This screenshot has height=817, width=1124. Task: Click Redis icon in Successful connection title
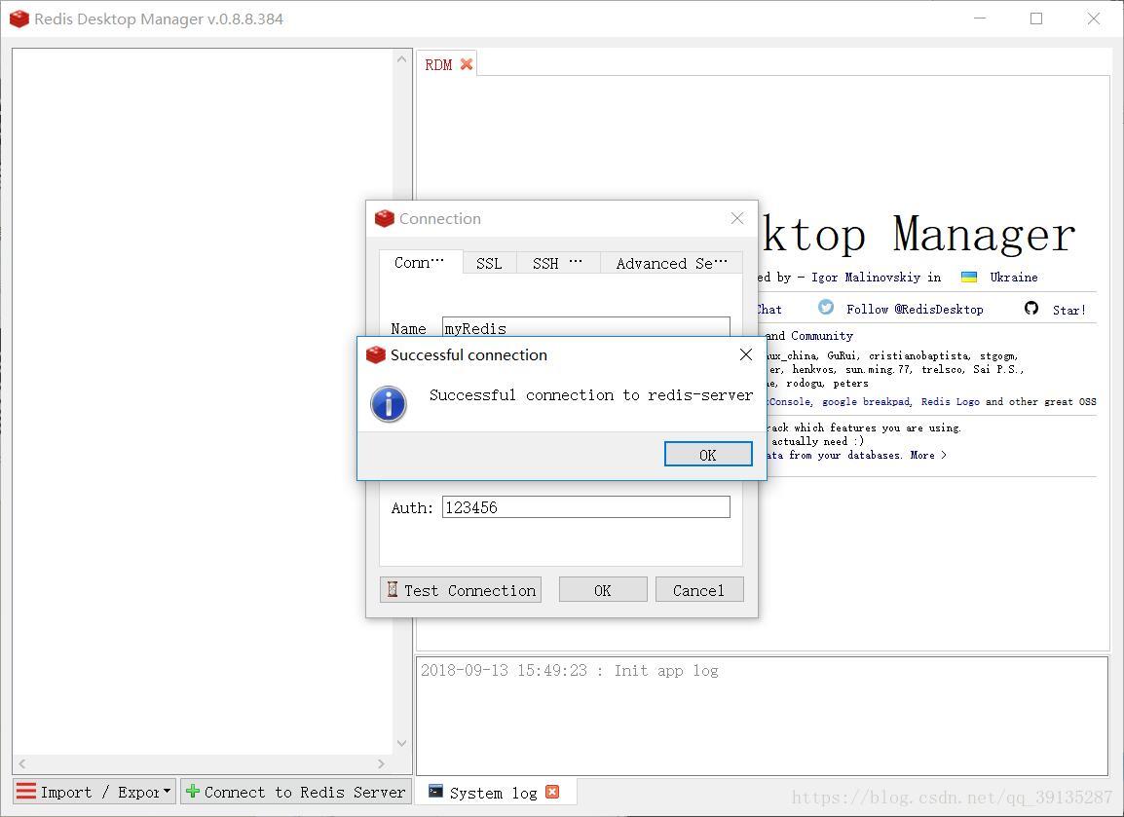(x=376, y=354)
